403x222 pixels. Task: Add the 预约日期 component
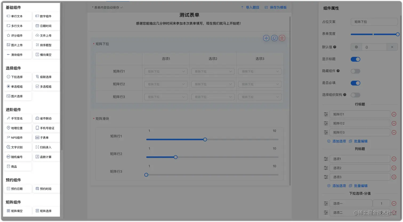tap(18, 189)
